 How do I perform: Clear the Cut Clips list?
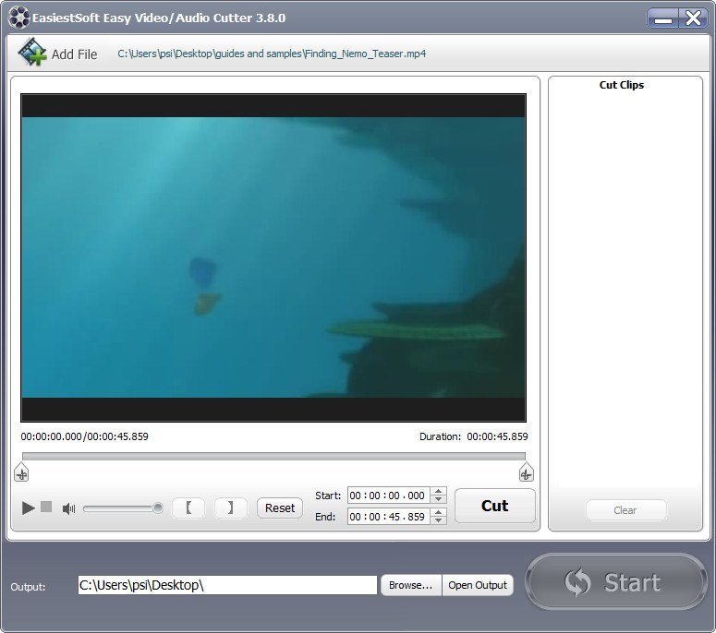pos(625,510)
